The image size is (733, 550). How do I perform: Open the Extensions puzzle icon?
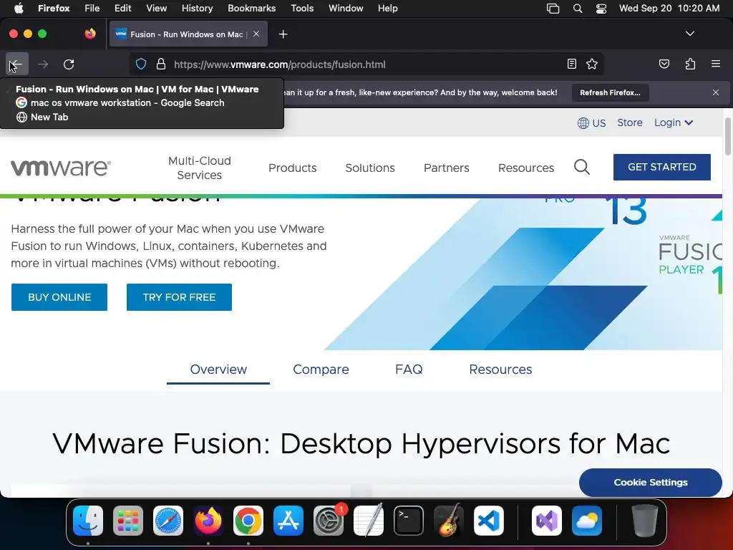coord(690,64)
